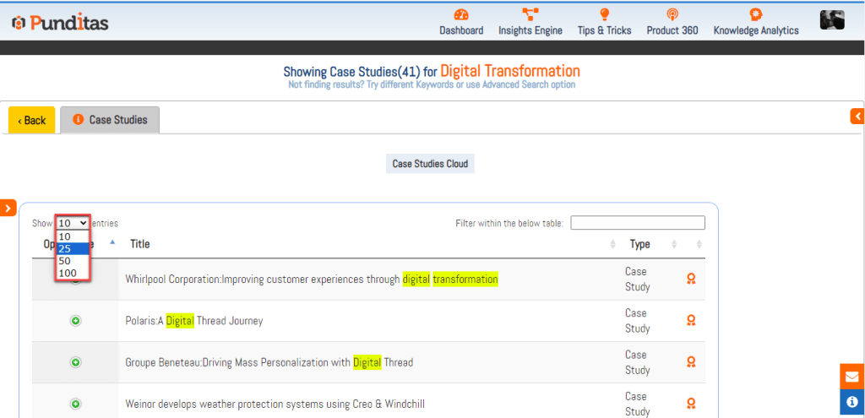Image resolution: width=865 pixels, height=418 pixels.
Task: Sort table by Title column header
Action: coord(140,244)
